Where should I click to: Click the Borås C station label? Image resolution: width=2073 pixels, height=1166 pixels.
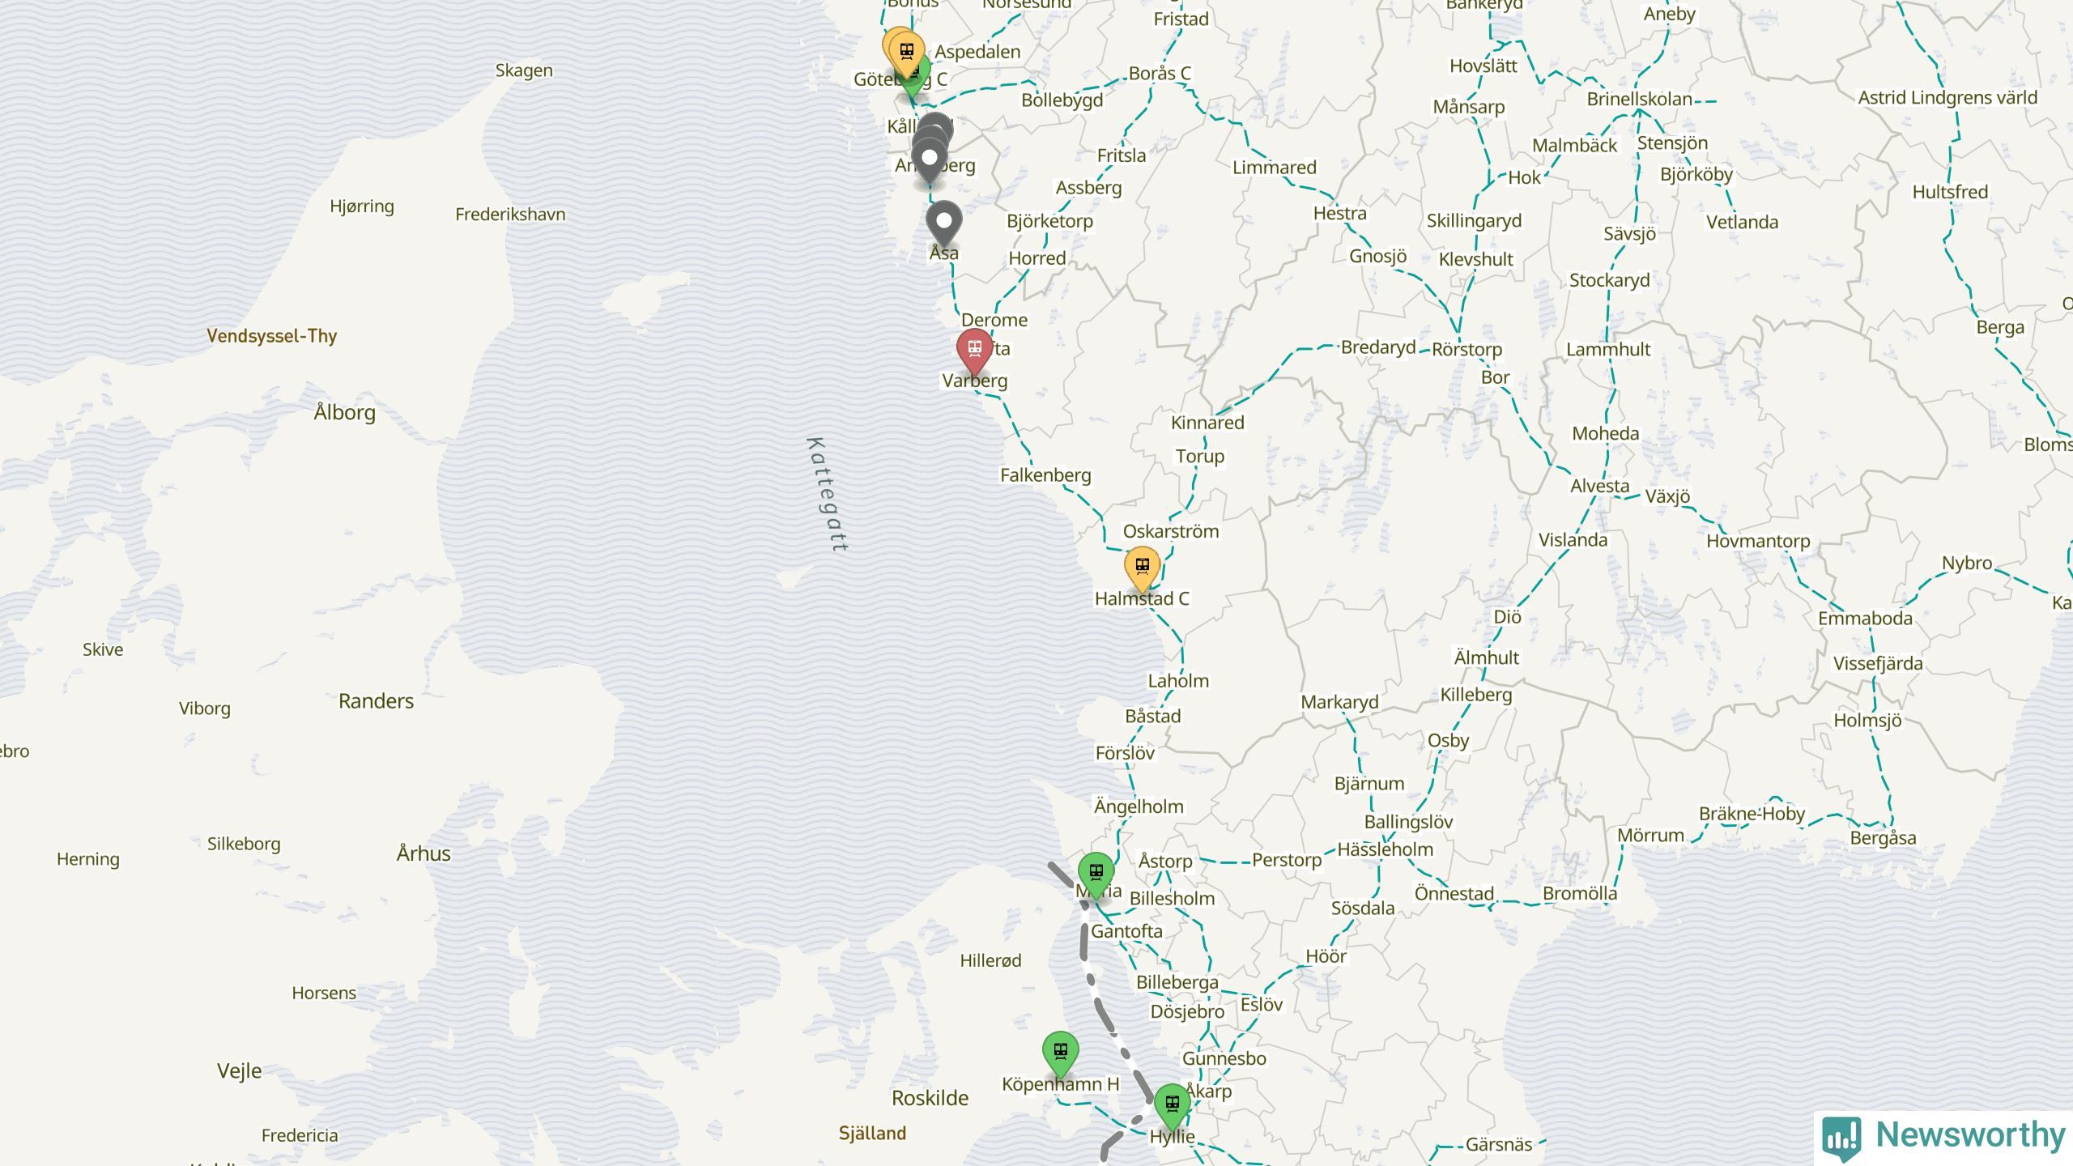coord(1160,74)
